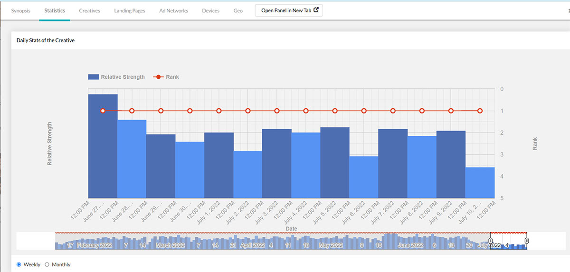Choose the Monthly radio button
Image resolution: width=570 pixels, height=272 pixels.
pos(47,264)
